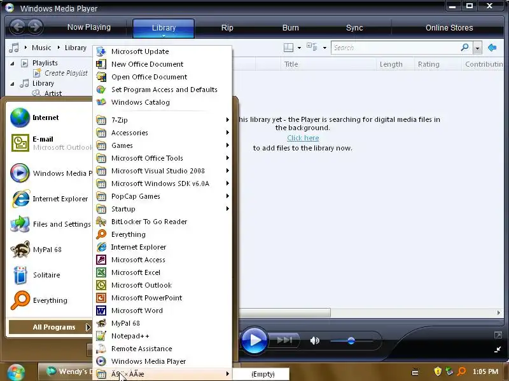Launch Everything from the programs list

coord(162,234)
